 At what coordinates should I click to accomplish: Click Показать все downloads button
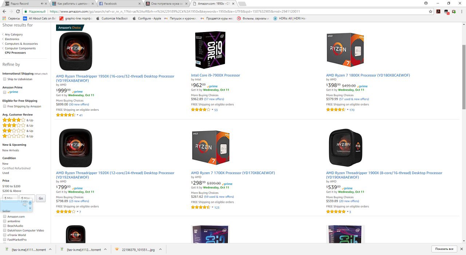point(444,249)
